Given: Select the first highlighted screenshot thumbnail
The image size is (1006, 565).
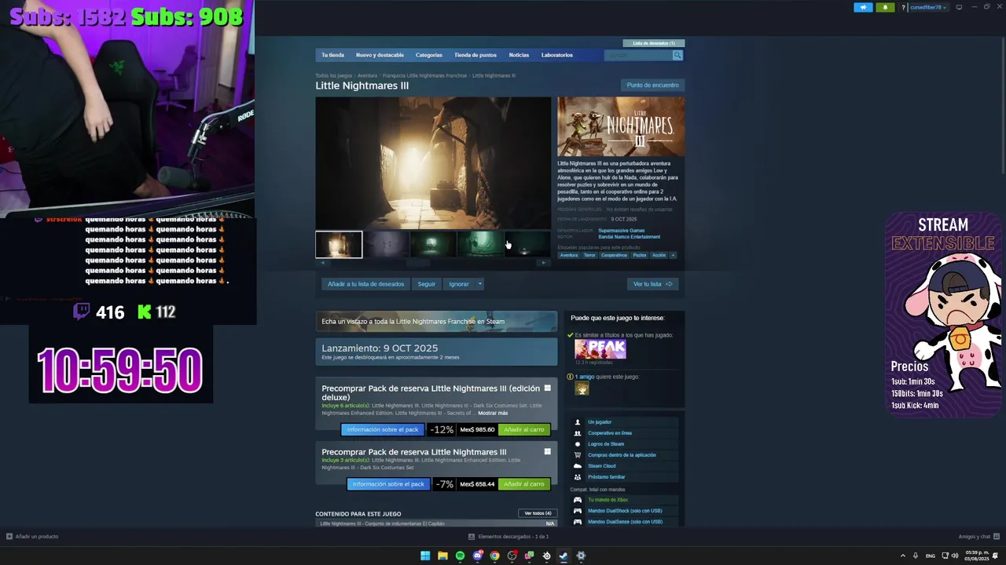Looking at the screenshot, I should click(339, 244).
